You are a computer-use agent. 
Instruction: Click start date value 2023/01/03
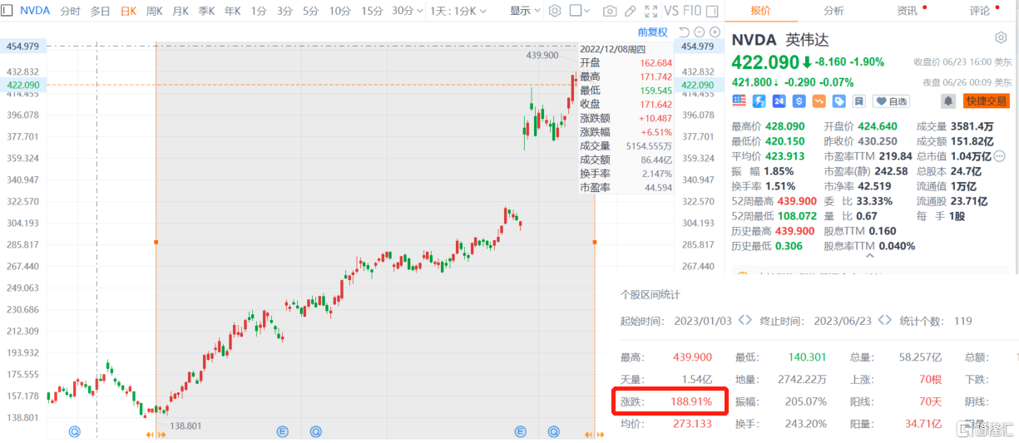coord(703,321)
